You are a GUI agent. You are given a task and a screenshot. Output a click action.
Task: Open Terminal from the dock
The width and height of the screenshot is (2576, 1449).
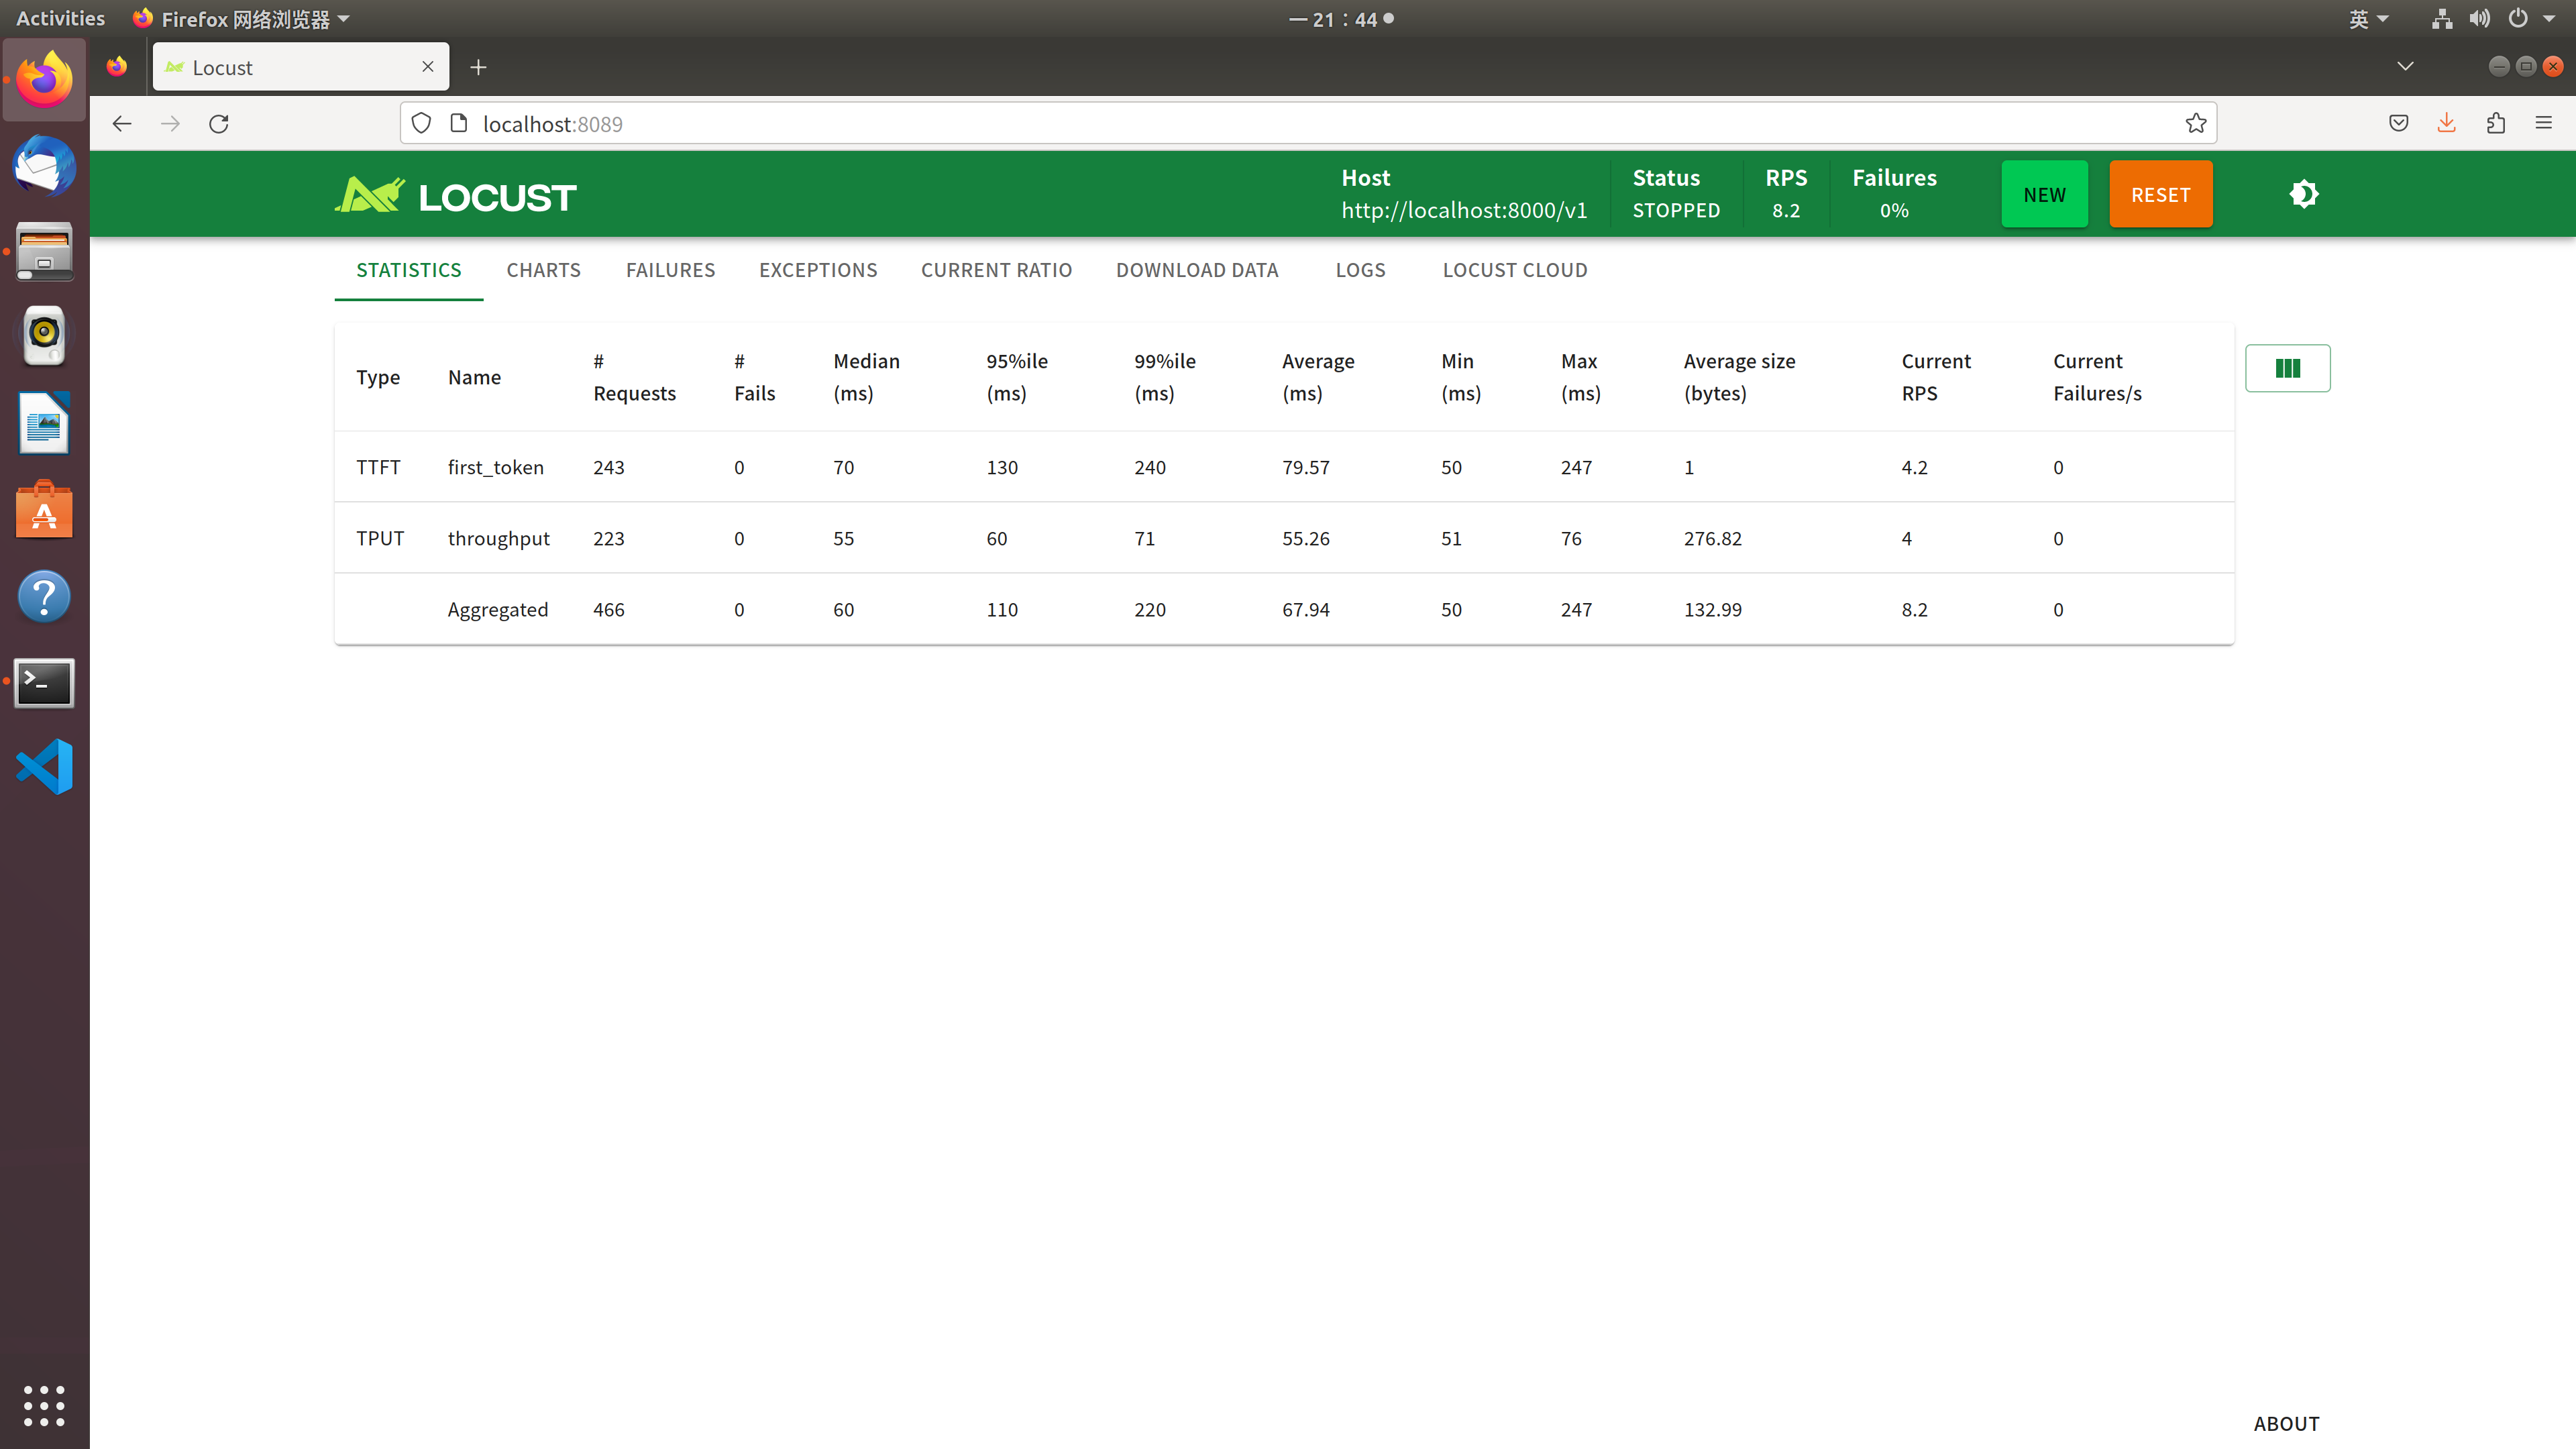(x=44, y=683)
